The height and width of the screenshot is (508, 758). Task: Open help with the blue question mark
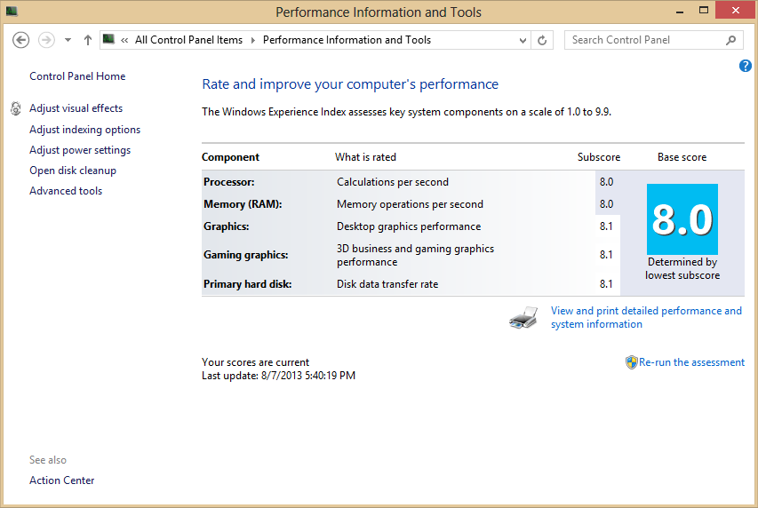(x=746, y=66)
